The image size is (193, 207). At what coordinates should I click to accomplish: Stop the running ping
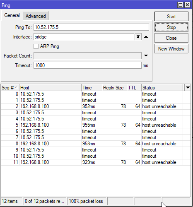coord(171,27)
